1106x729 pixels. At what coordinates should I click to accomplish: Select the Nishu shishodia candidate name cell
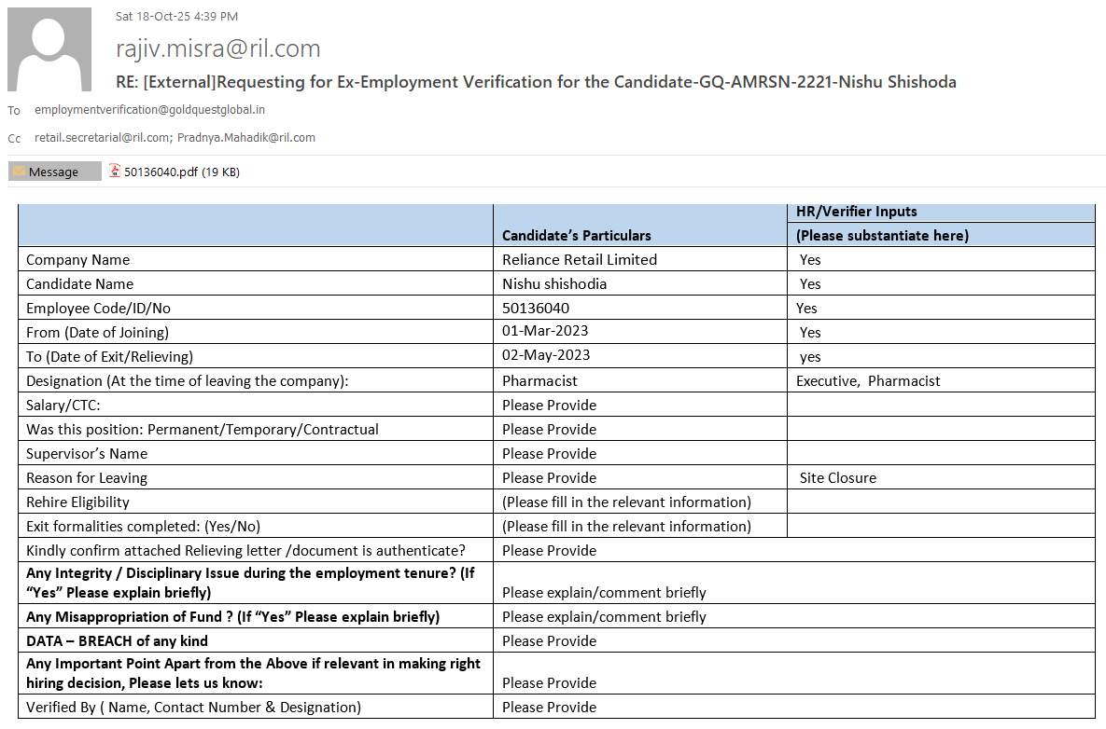[554, 283]
